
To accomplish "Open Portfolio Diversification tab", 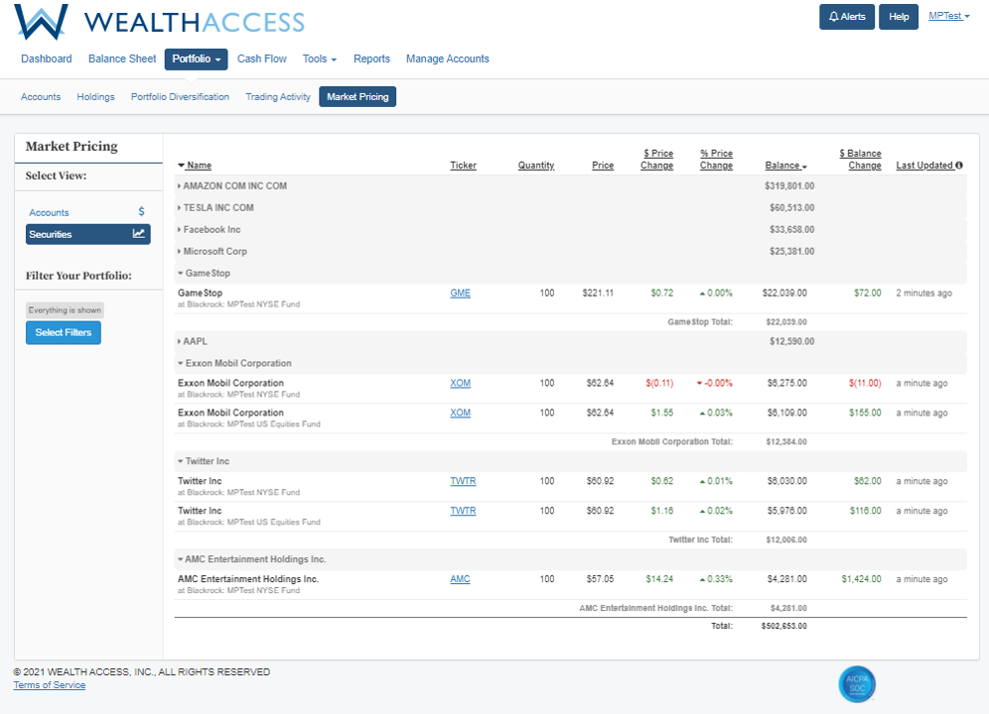I will coord(180,97).
